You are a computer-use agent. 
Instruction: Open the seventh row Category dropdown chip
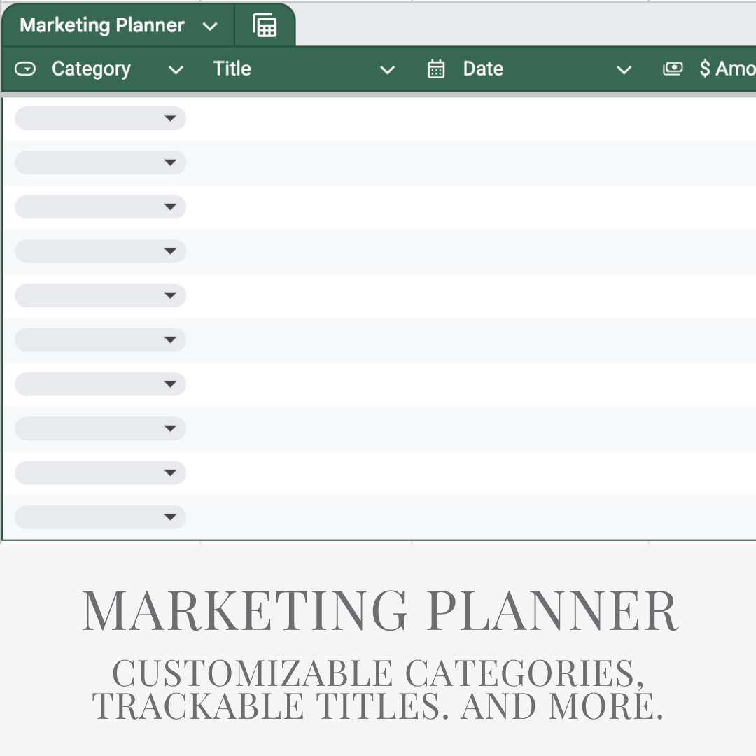pyautogui.click(x=100, y=384)
